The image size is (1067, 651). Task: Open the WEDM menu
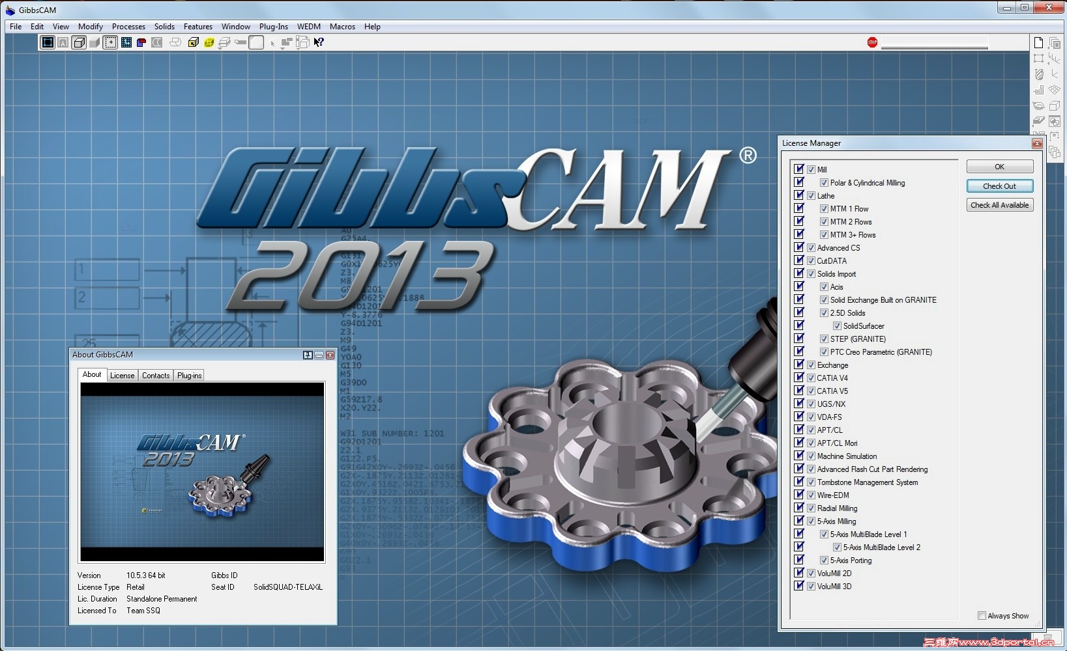pyautogui.click(x=309, y=27)
